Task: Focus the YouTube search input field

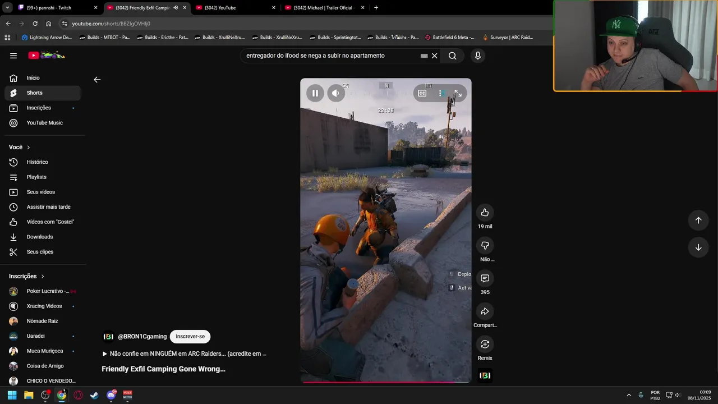Action: click(331, 56)
